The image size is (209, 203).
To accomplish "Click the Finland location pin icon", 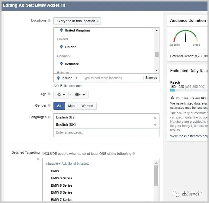I will point(61,47).
